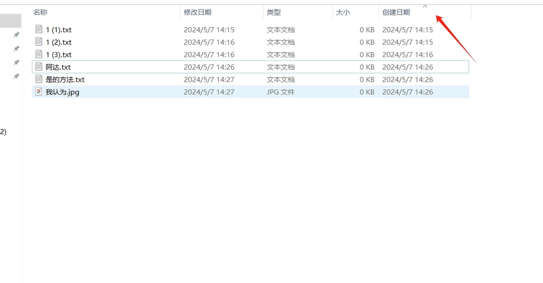Image resolution: width=543 pixels, height=283 pixels.
Task: Select the file icon for 1 (3).txt
Action: click(x=39, y=54)
